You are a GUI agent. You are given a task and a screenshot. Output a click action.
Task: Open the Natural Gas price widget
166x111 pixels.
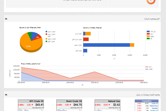[108, 105]
